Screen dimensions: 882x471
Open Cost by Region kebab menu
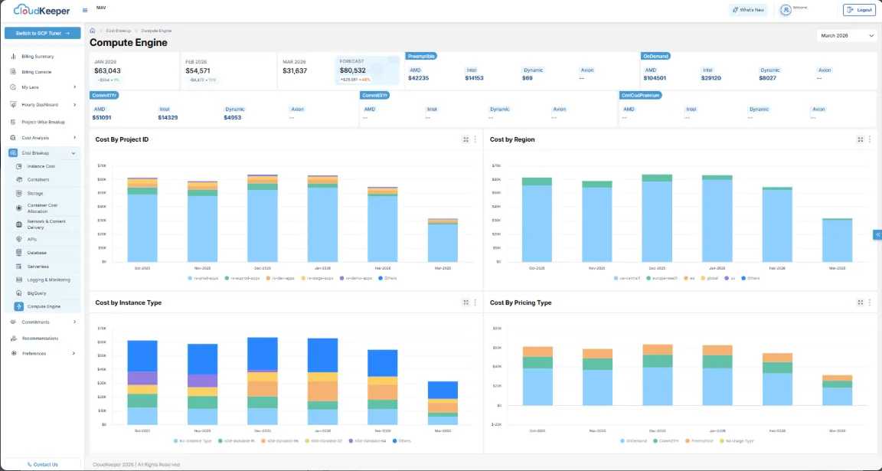(x=870, y=139)
